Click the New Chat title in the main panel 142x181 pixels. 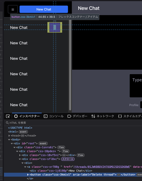point(89,8)
